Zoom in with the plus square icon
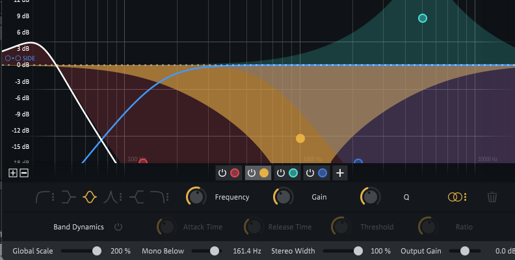 point(13,173)
